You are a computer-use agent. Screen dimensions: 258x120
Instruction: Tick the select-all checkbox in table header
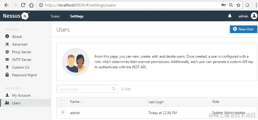[x=63, y=101]
